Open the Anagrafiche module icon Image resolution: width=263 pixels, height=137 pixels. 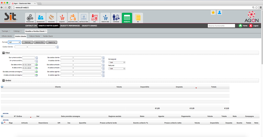(41, 18)
